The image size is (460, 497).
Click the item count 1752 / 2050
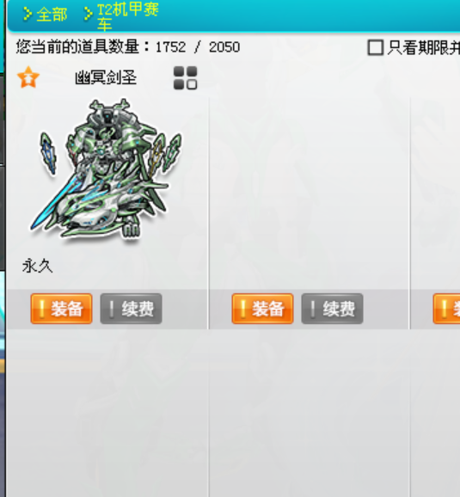[x=198, y=47]
